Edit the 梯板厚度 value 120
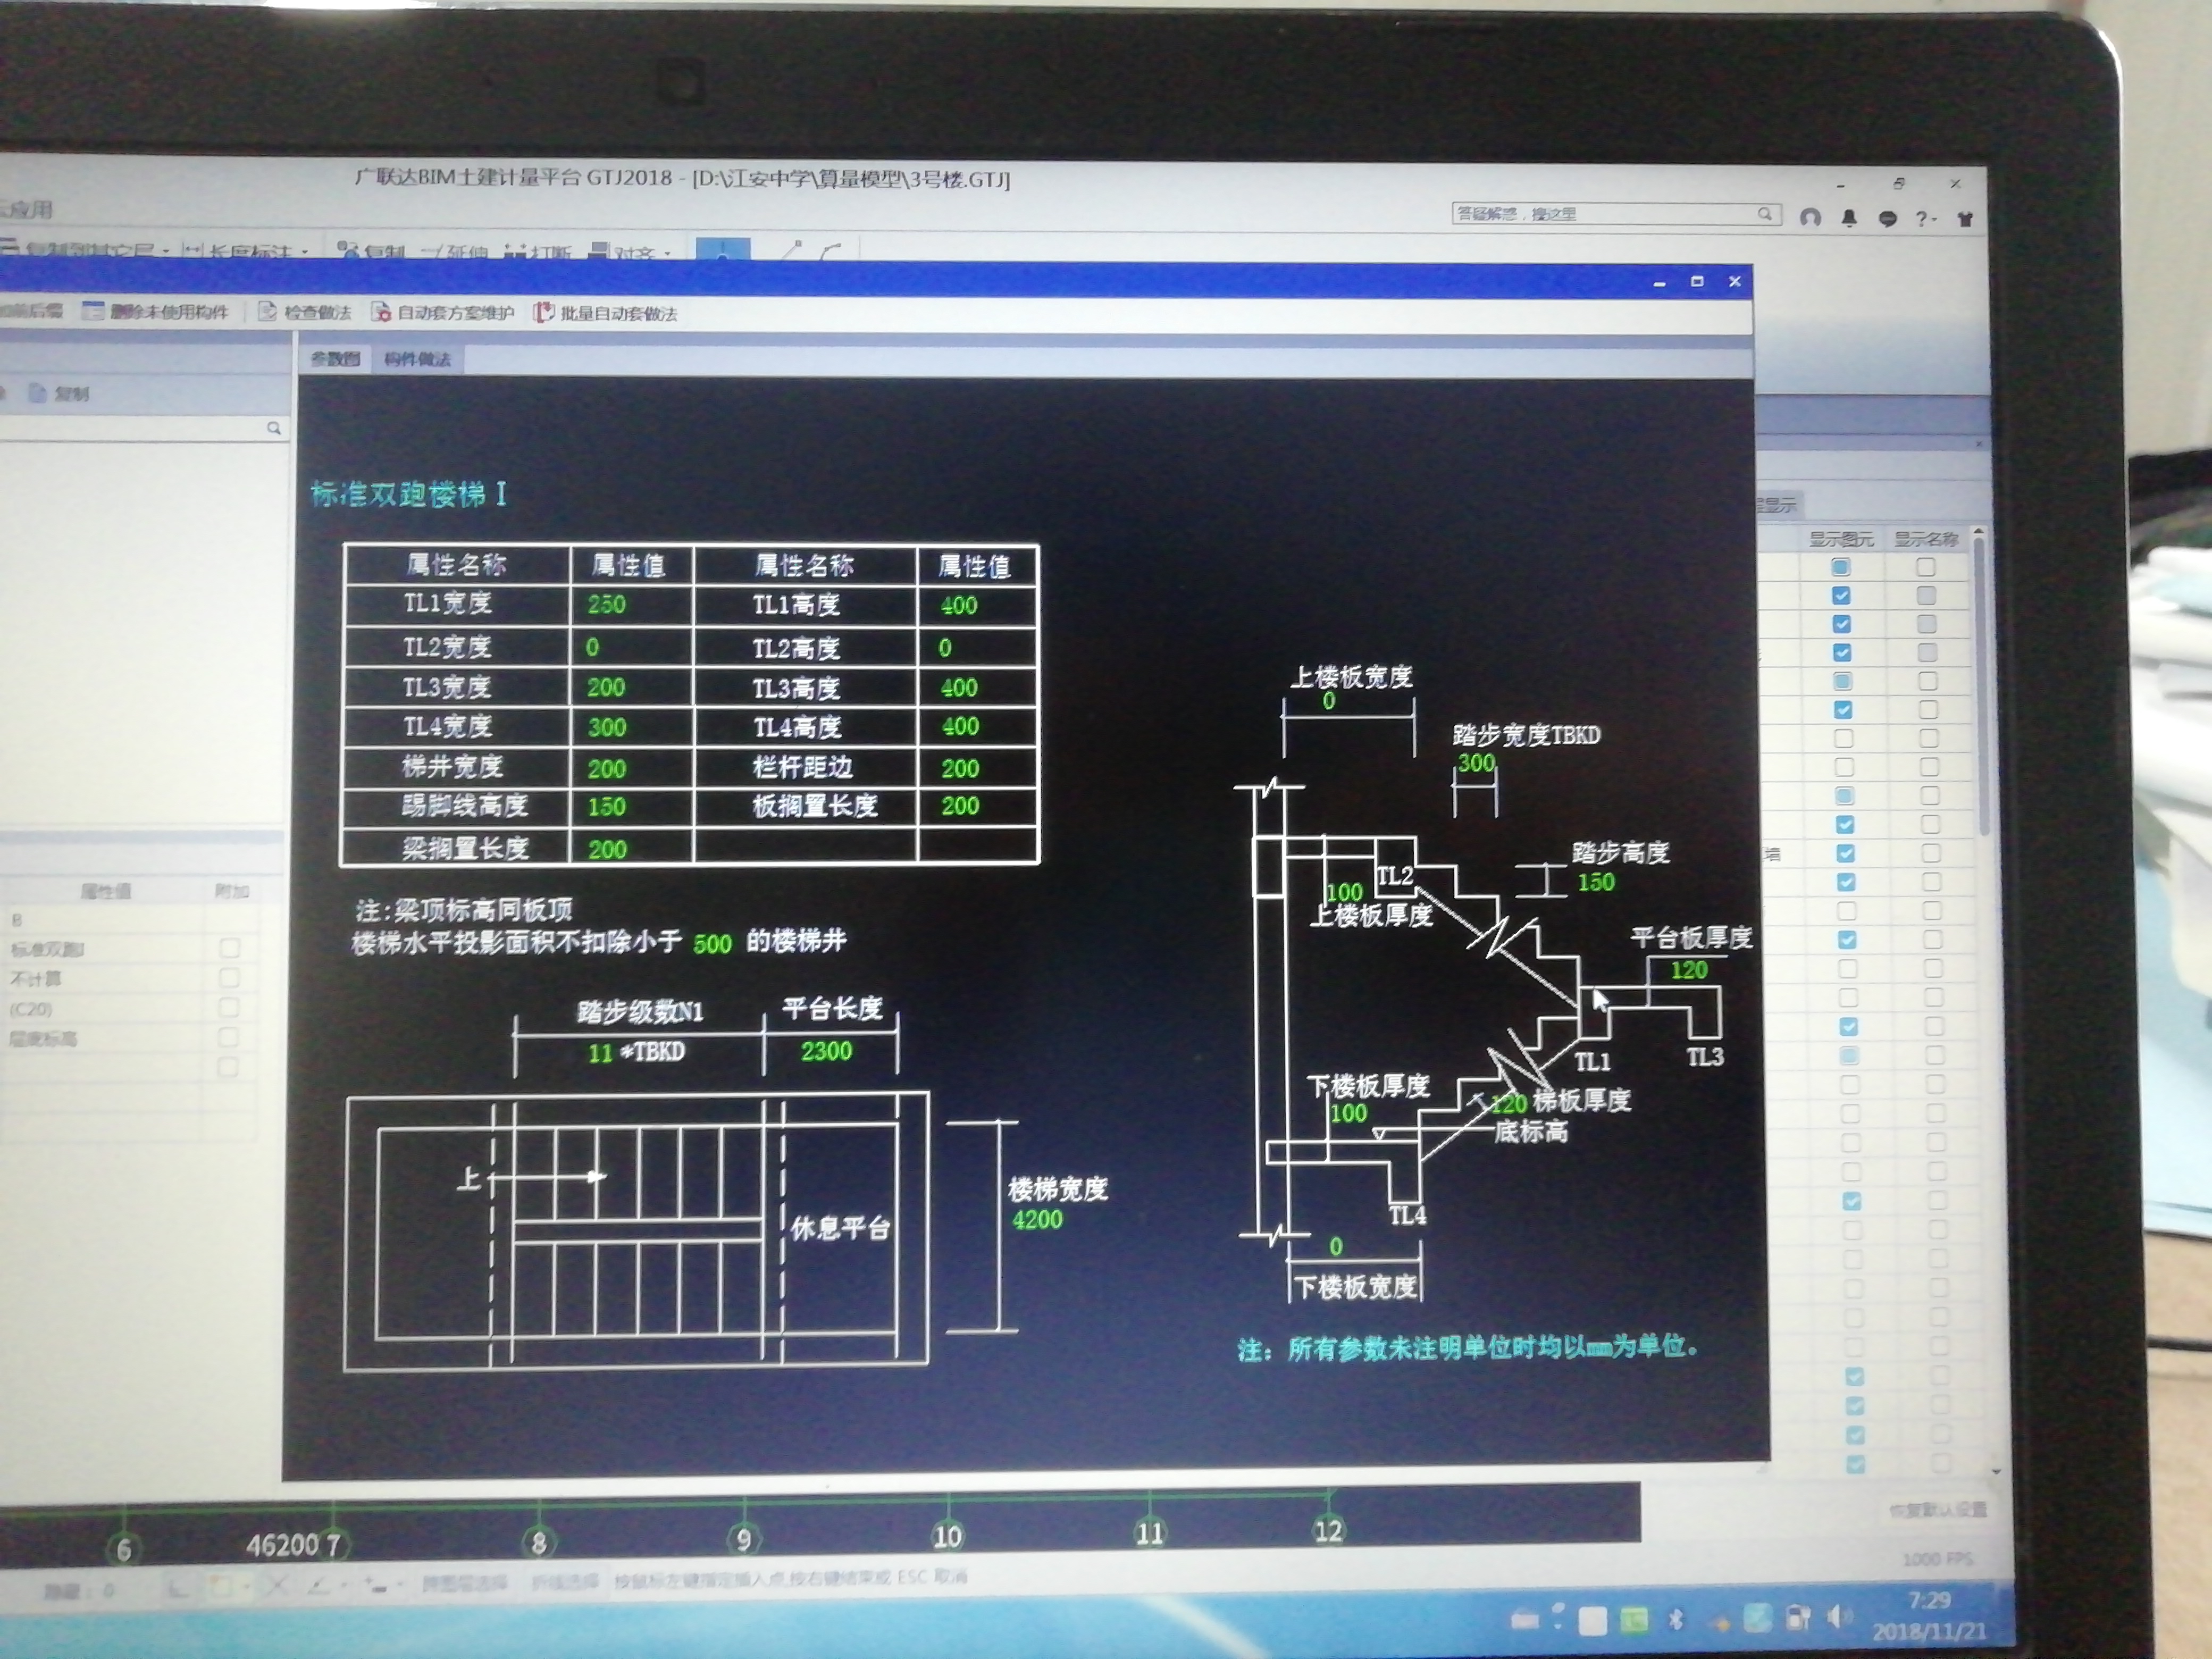2212x1659 pixels. tap(1509, 1104)
